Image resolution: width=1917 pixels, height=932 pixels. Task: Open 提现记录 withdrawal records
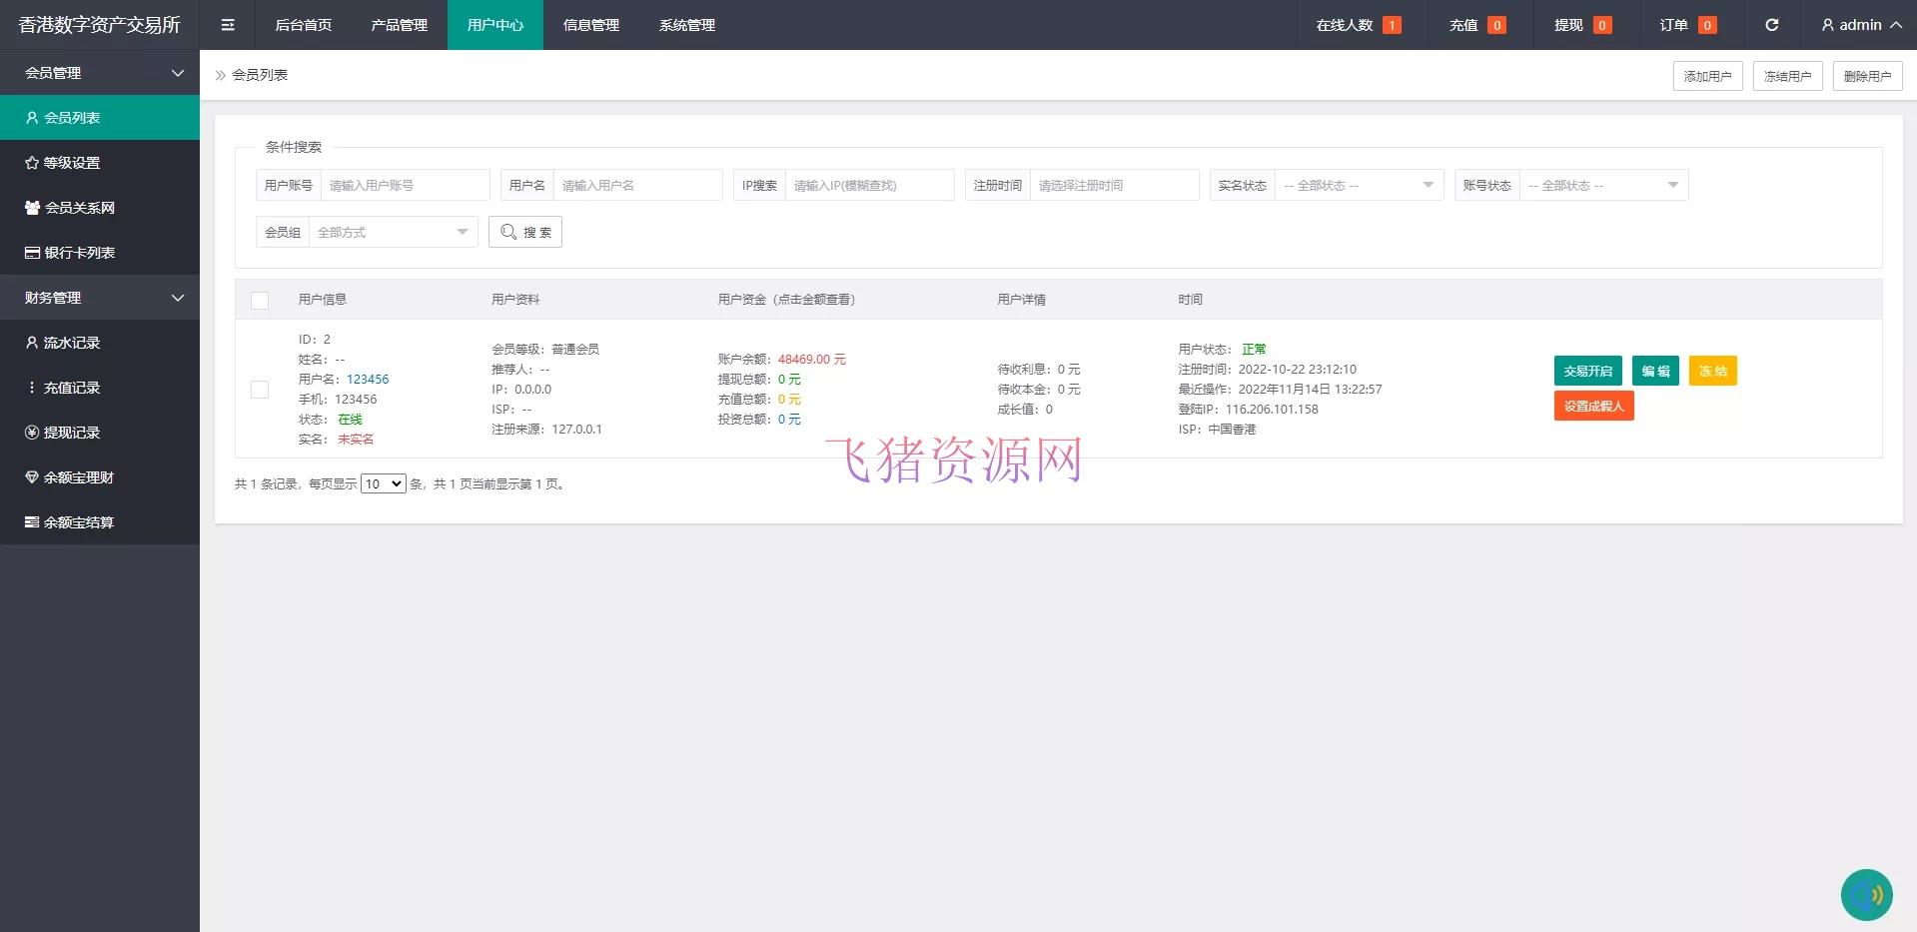click(x=74, y=432)
